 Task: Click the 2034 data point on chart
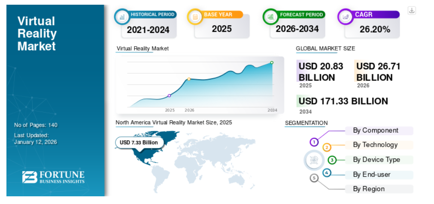(272, 62)
